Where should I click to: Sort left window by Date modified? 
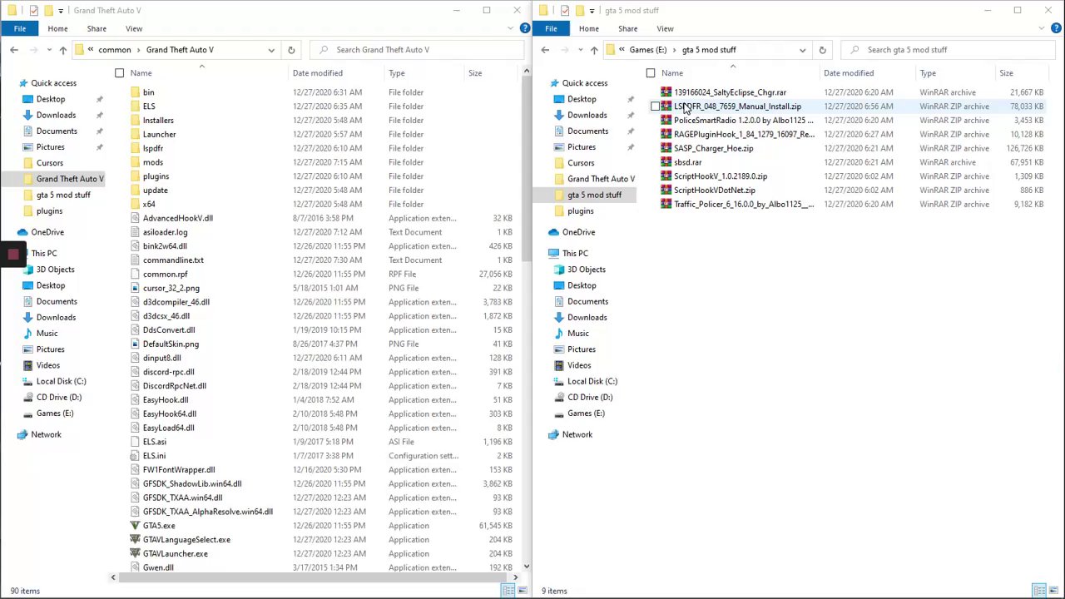pyautogui.click(x=318, y=73)
